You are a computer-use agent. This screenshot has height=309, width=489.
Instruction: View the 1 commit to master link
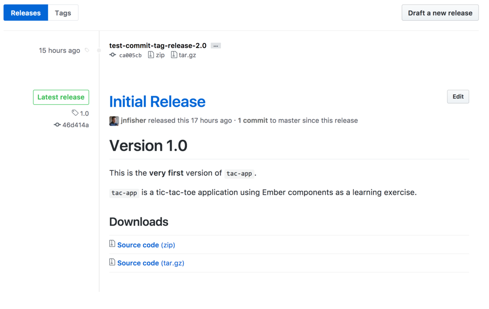253,120
